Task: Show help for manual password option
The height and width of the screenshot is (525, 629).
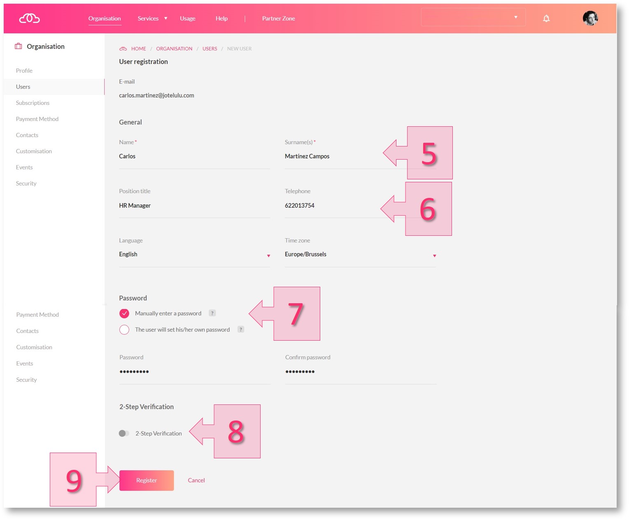Action: point(212,313)
